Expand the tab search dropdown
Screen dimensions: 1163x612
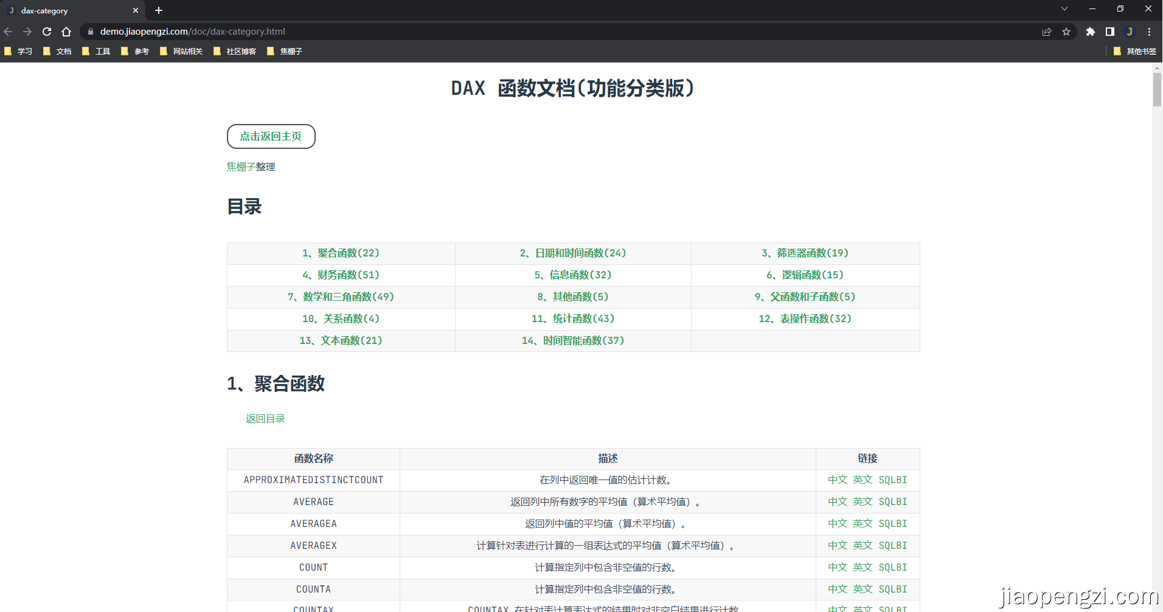(1064, 9)
